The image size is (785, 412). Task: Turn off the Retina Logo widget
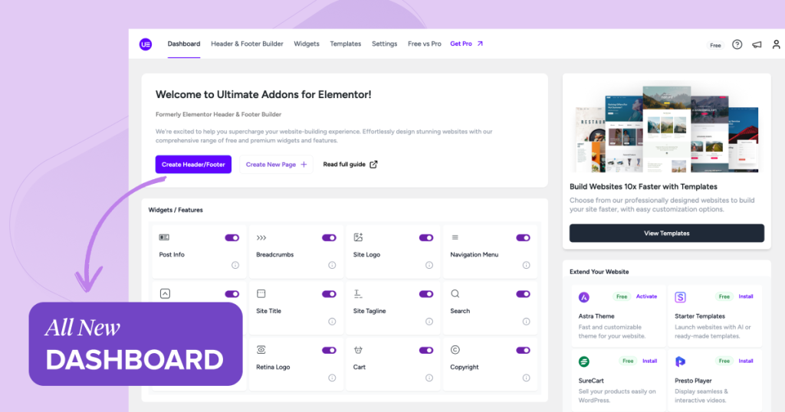[x=329, y=350]
